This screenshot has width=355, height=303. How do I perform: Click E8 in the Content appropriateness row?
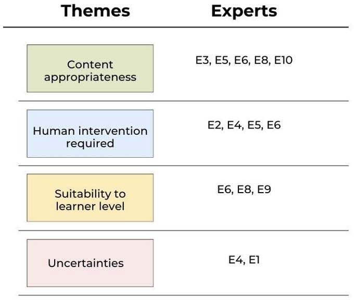pyautogui.click(x=261, y=60)
